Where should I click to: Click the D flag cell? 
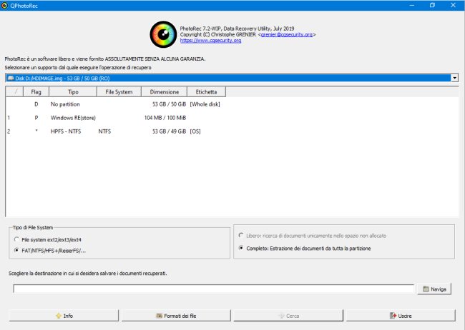tap(36, 104)
